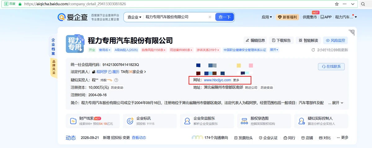Image resolution: width=372 pixels, height=148 pixels.
Task: Click the browser search magnifier icon
Action: coord(363,4)
